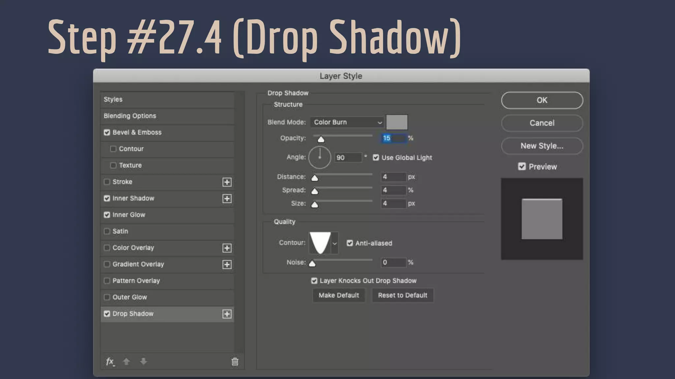Click the move effect up arrow
The height and width of the screenshot is (379, 675).
pyautogui.click(x=126, y=362)
